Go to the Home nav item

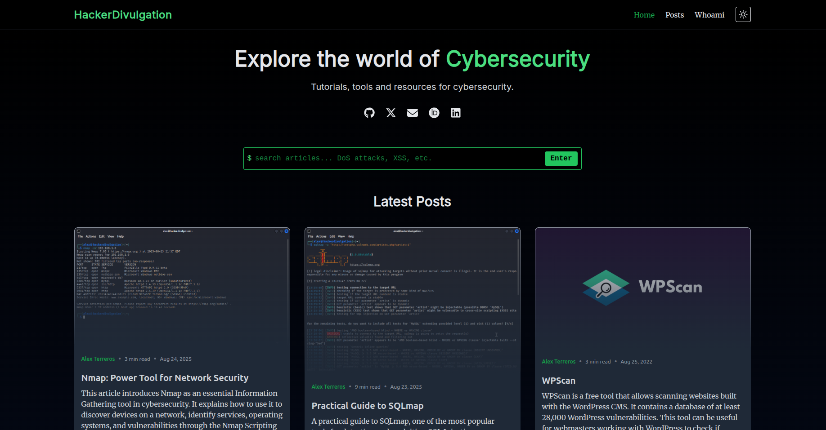644,15
